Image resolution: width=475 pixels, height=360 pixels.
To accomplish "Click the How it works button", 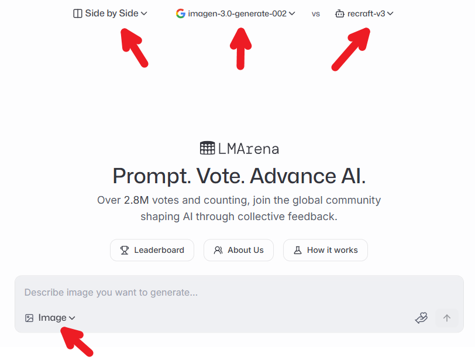I will (326, 250).
